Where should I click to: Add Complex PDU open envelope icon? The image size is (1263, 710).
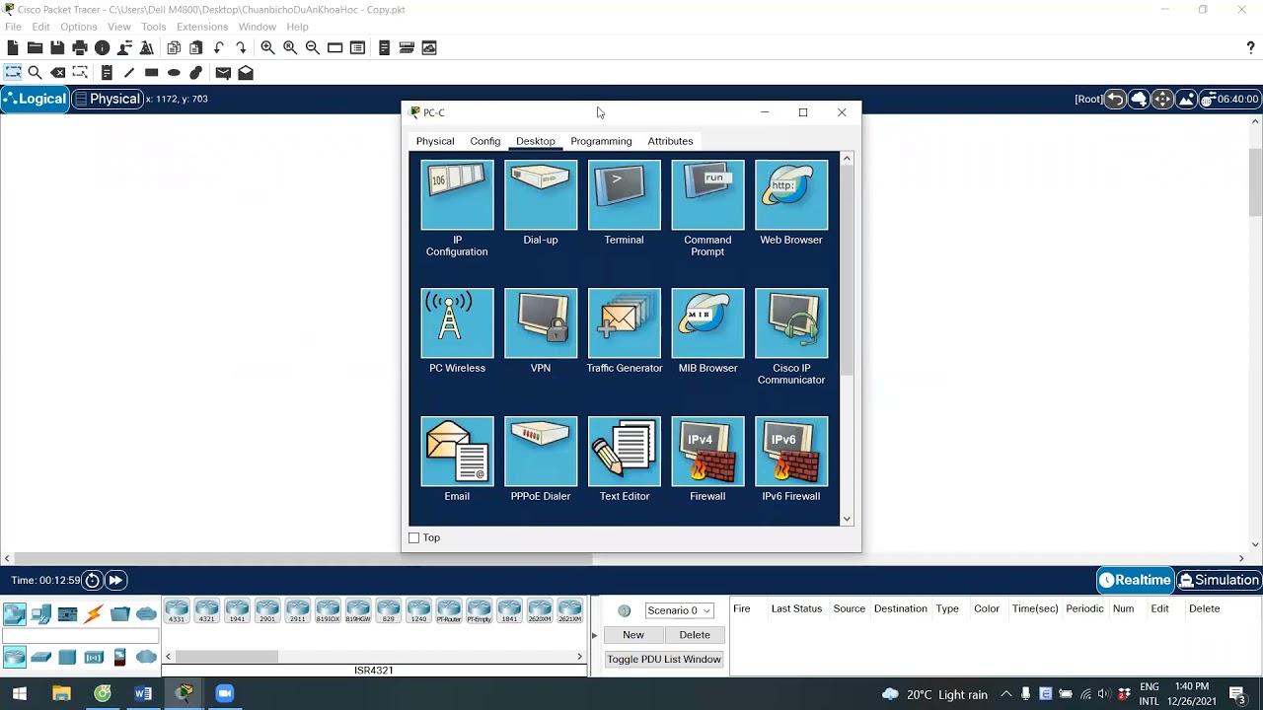pyautogui.click(x=246, y=72)
